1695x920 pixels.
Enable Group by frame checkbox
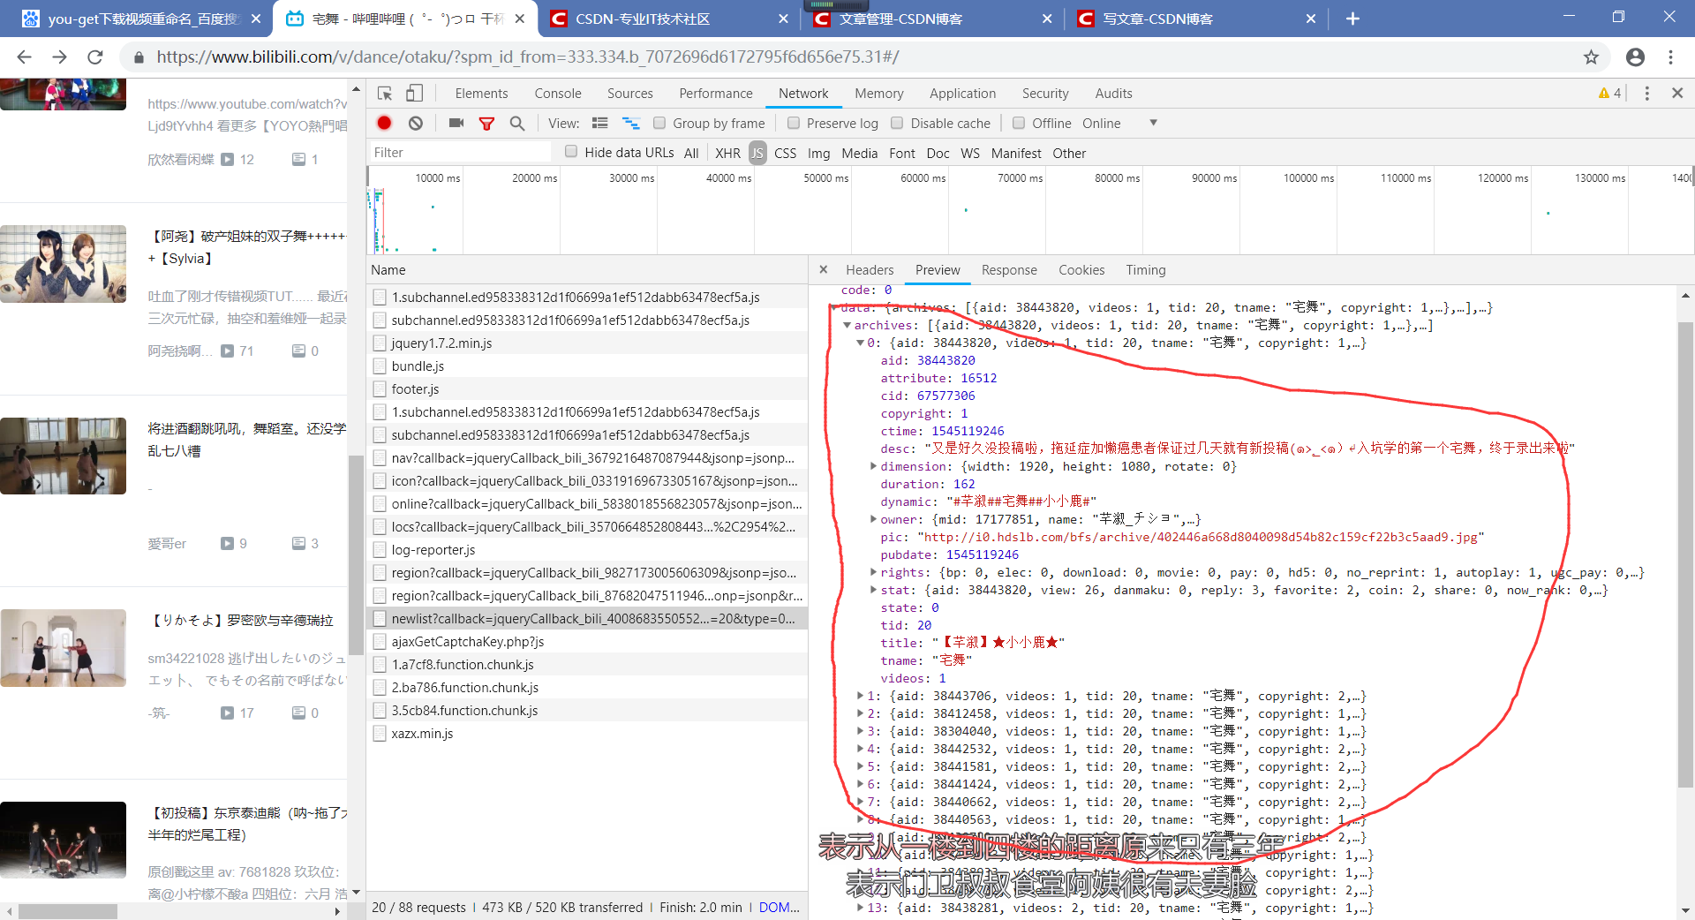659,123
